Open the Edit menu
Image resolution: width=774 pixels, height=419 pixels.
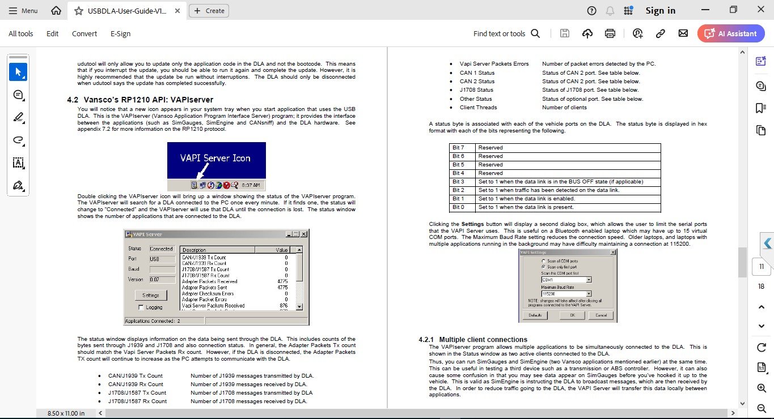tap(53, 33)
